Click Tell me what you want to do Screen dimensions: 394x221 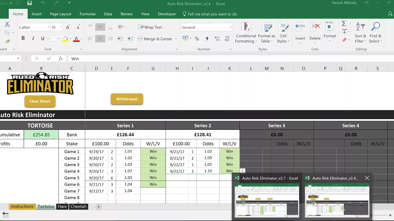(210, 14)
